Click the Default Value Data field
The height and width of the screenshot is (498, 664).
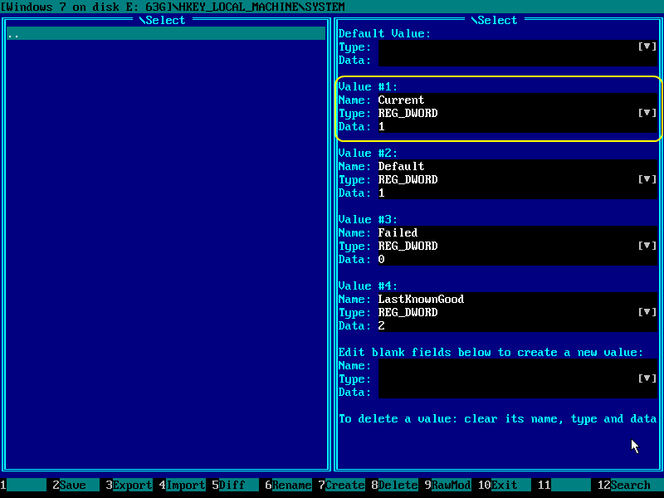(x=517, y=60)
